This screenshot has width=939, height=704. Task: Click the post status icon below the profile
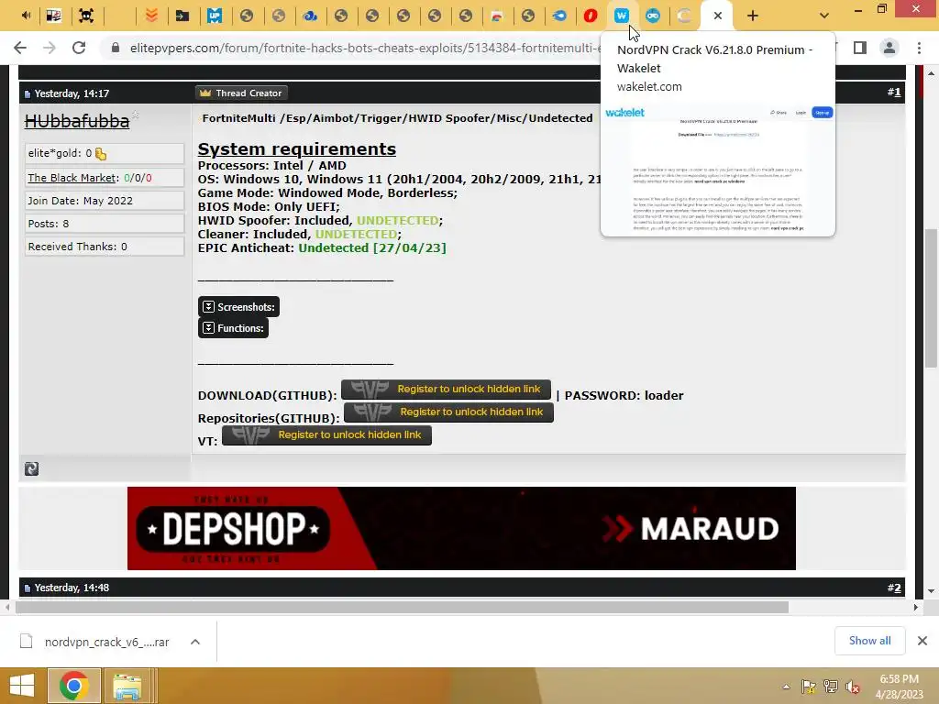[x=32, y=468]
